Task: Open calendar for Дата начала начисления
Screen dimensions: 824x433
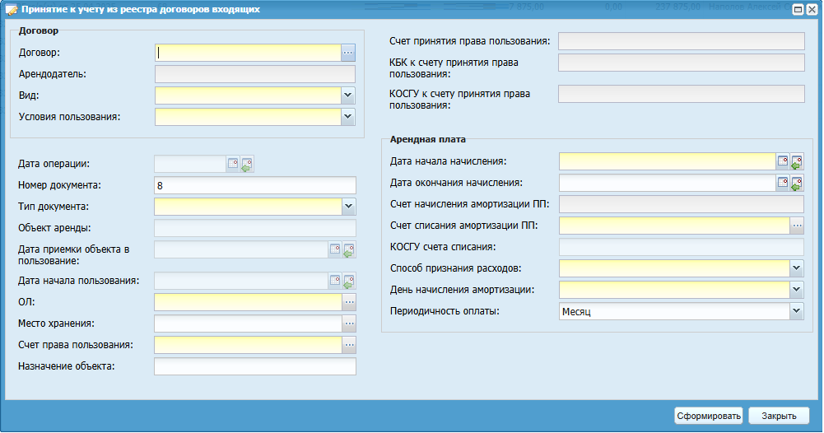Action: pos(783,161)
